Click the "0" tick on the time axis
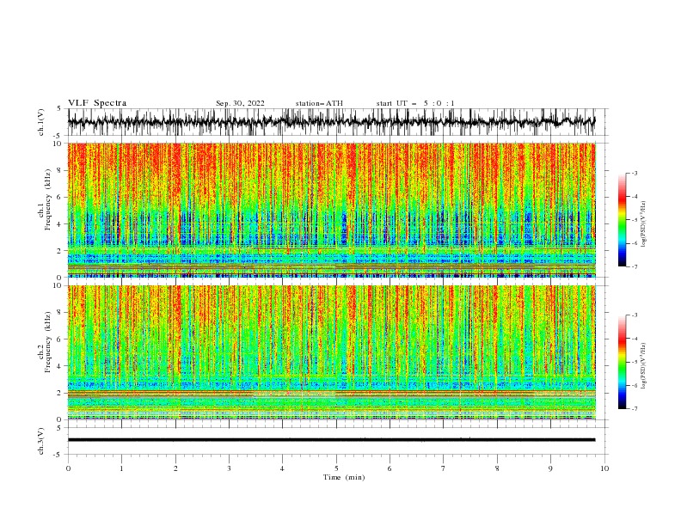The height and width of the screenshot is (526, 681). click(68, 468)
